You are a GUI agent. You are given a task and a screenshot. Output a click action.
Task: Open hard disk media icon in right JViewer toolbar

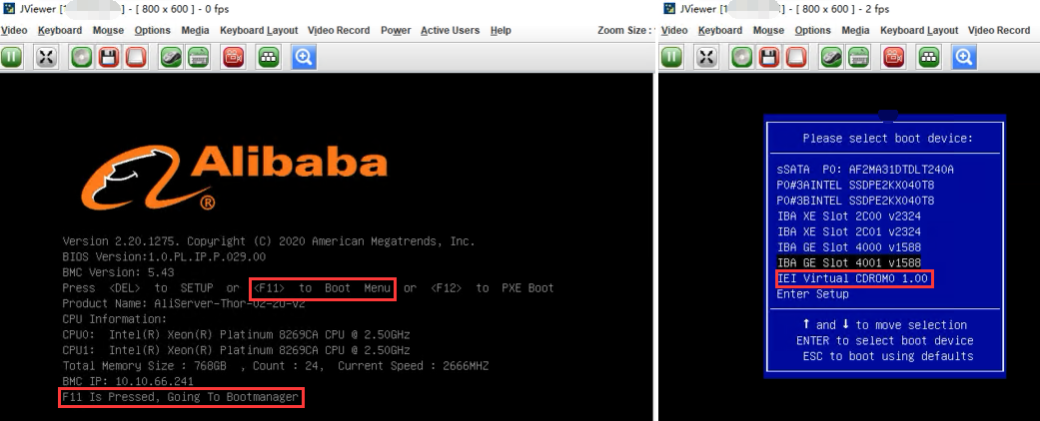point(796,58)
